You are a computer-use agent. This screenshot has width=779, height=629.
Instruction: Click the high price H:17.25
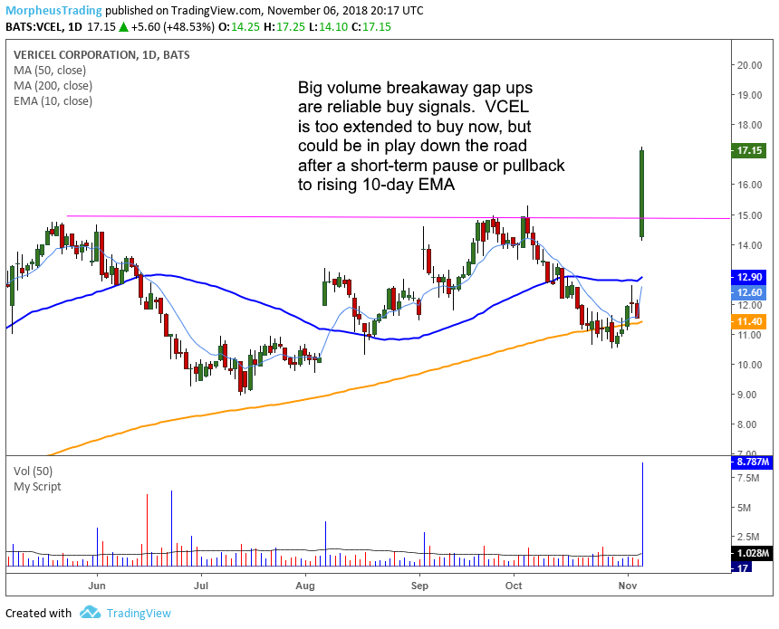284,27
